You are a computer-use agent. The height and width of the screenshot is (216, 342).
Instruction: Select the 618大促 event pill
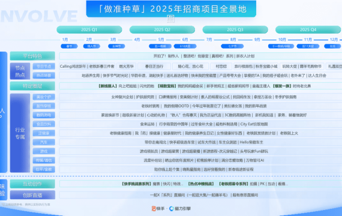point(185,46)
